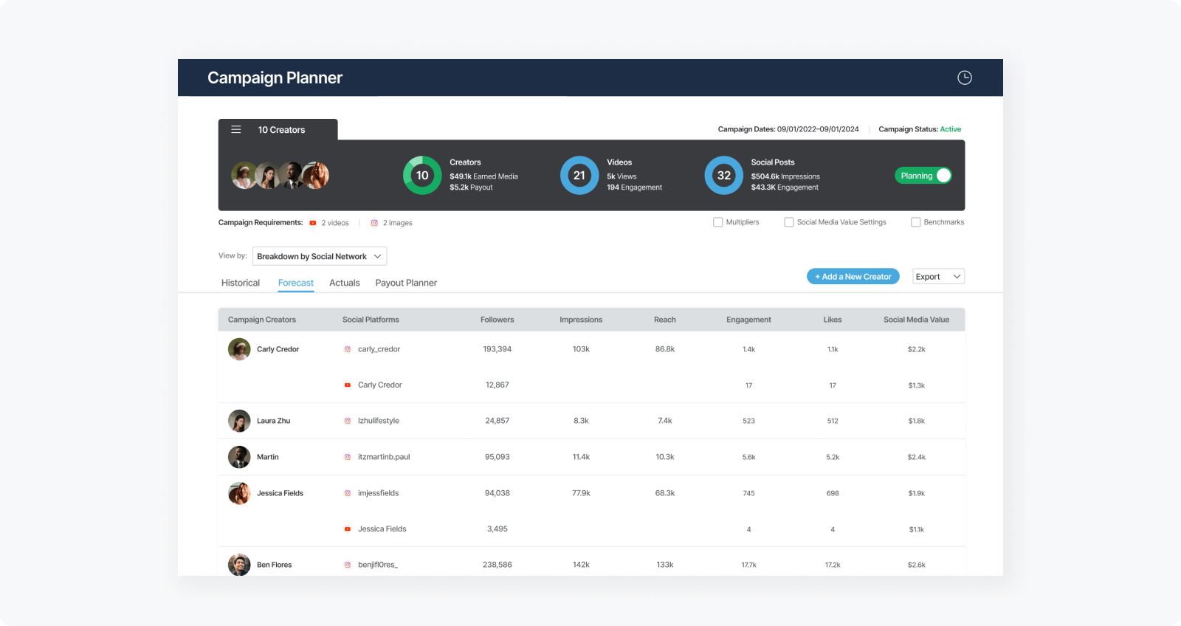Select the 10 Creators tab

point(278,130)
